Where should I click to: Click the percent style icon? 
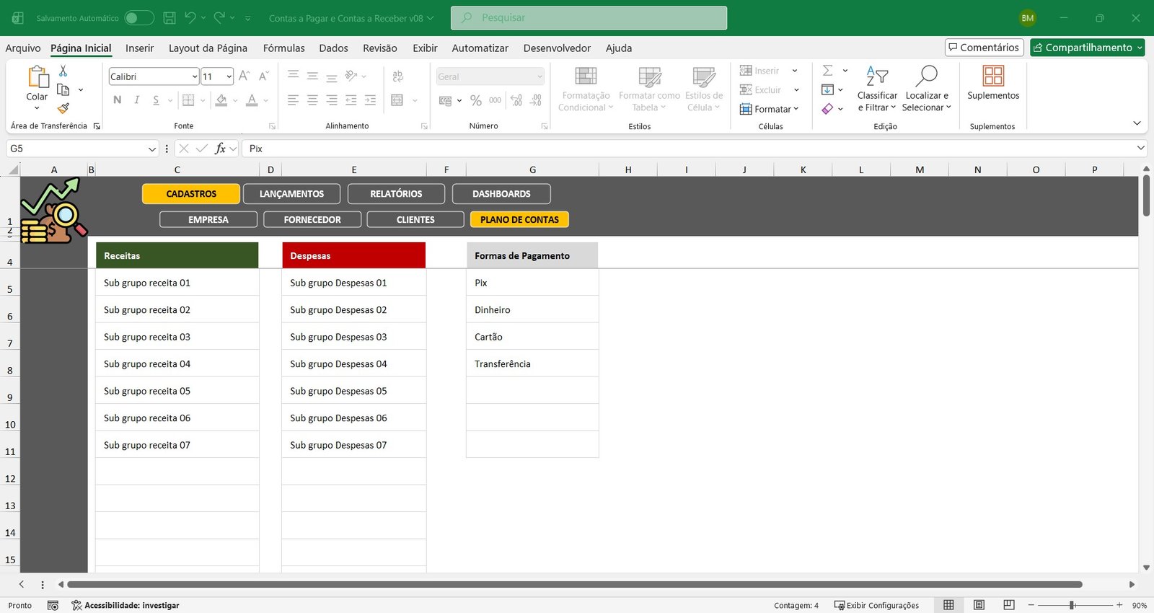475,101
